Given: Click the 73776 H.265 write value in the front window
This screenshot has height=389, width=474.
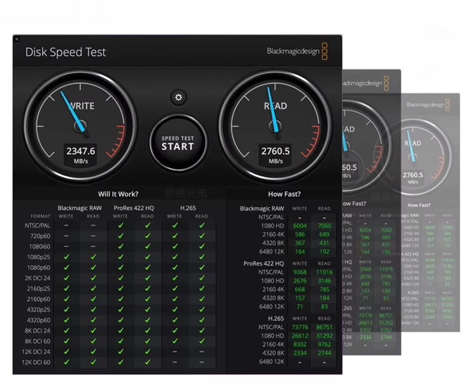Looking at the screenshot, I should [300, 327].
